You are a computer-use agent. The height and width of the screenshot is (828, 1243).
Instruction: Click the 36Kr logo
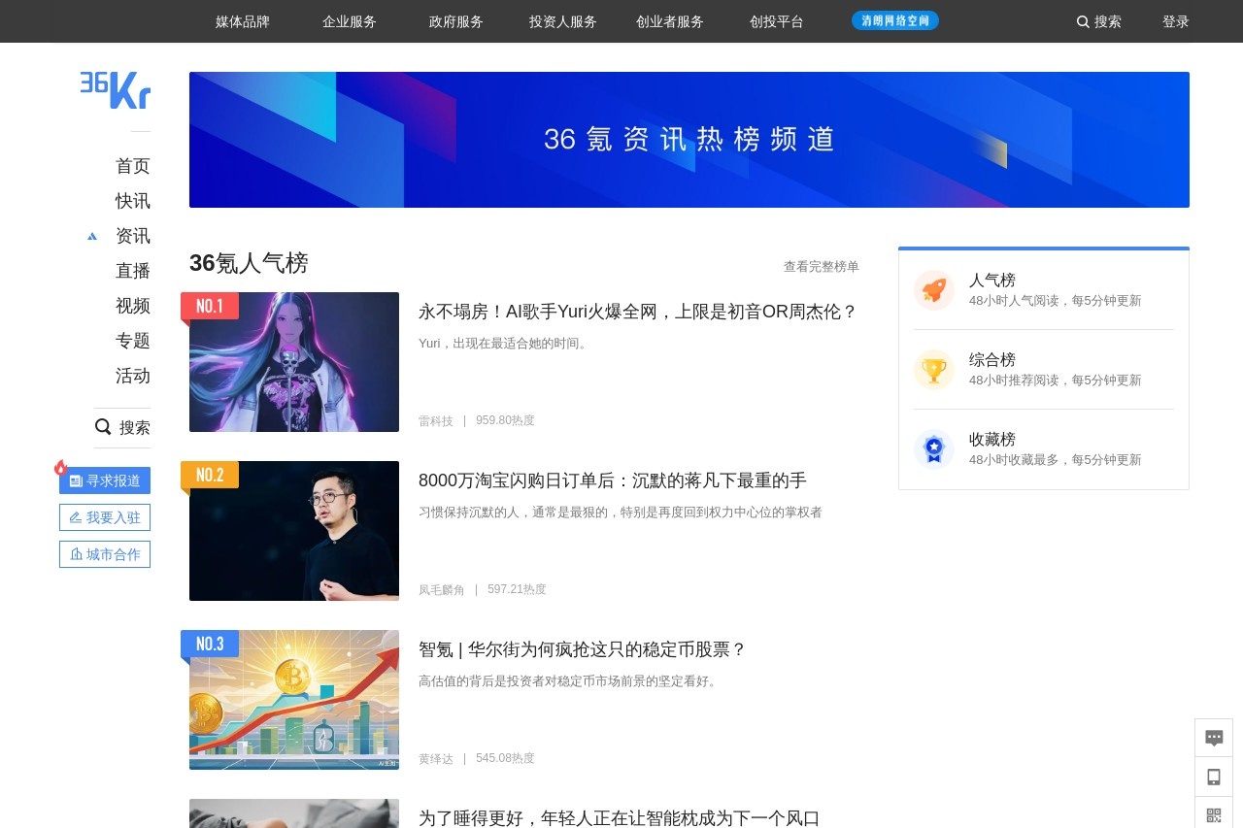(x=116, y=89)
